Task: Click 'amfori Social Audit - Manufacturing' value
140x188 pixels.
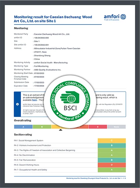Action: coord(51,63)
